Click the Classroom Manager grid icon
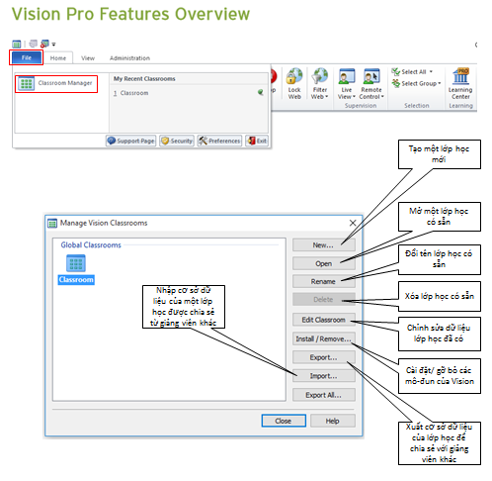Viewport: 492px width, 481px height. (26, 83)
